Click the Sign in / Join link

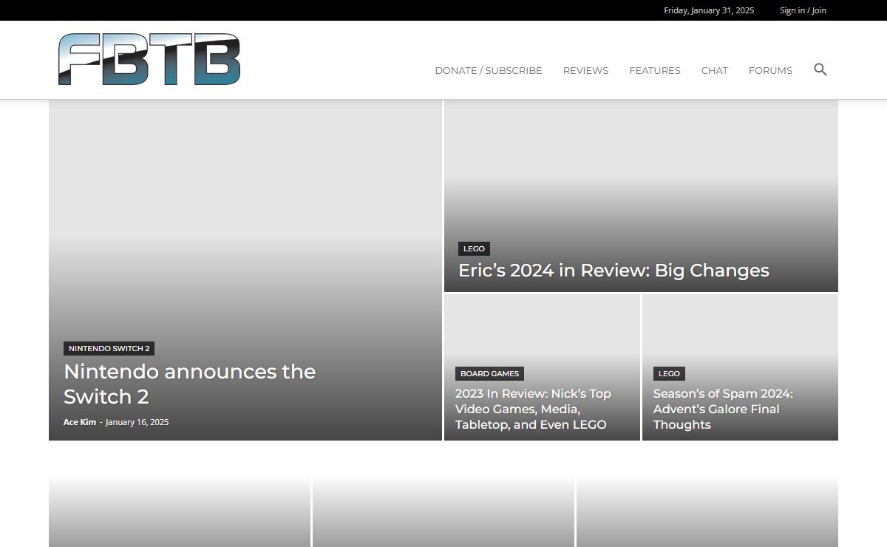pyautogui.click(x=803, y=10)
